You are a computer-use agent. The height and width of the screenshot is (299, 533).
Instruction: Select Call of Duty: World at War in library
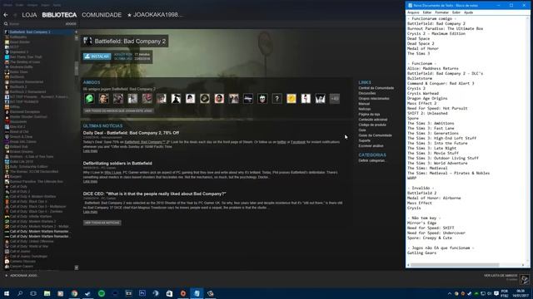point(28,247)
